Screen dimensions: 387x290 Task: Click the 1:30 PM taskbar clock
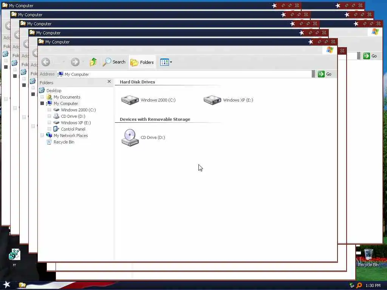point(373,285)
